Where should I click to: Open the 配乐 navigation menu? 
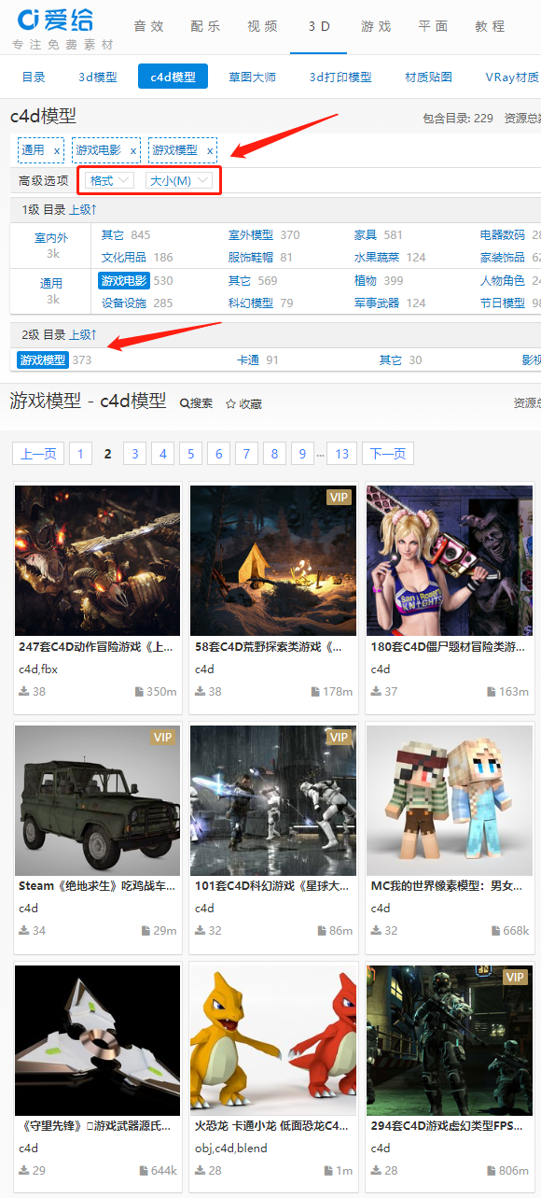tap(205, 26)
